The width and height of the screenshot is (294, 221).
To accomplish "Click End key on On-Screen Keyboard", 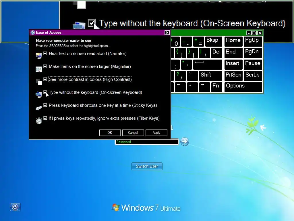I will 233,53.
